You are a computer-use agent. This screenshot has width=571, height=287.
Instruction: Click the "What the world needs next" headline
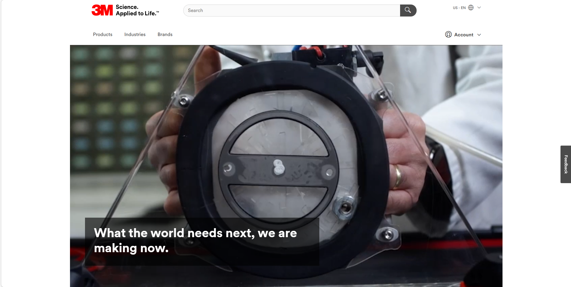[195, 233]
